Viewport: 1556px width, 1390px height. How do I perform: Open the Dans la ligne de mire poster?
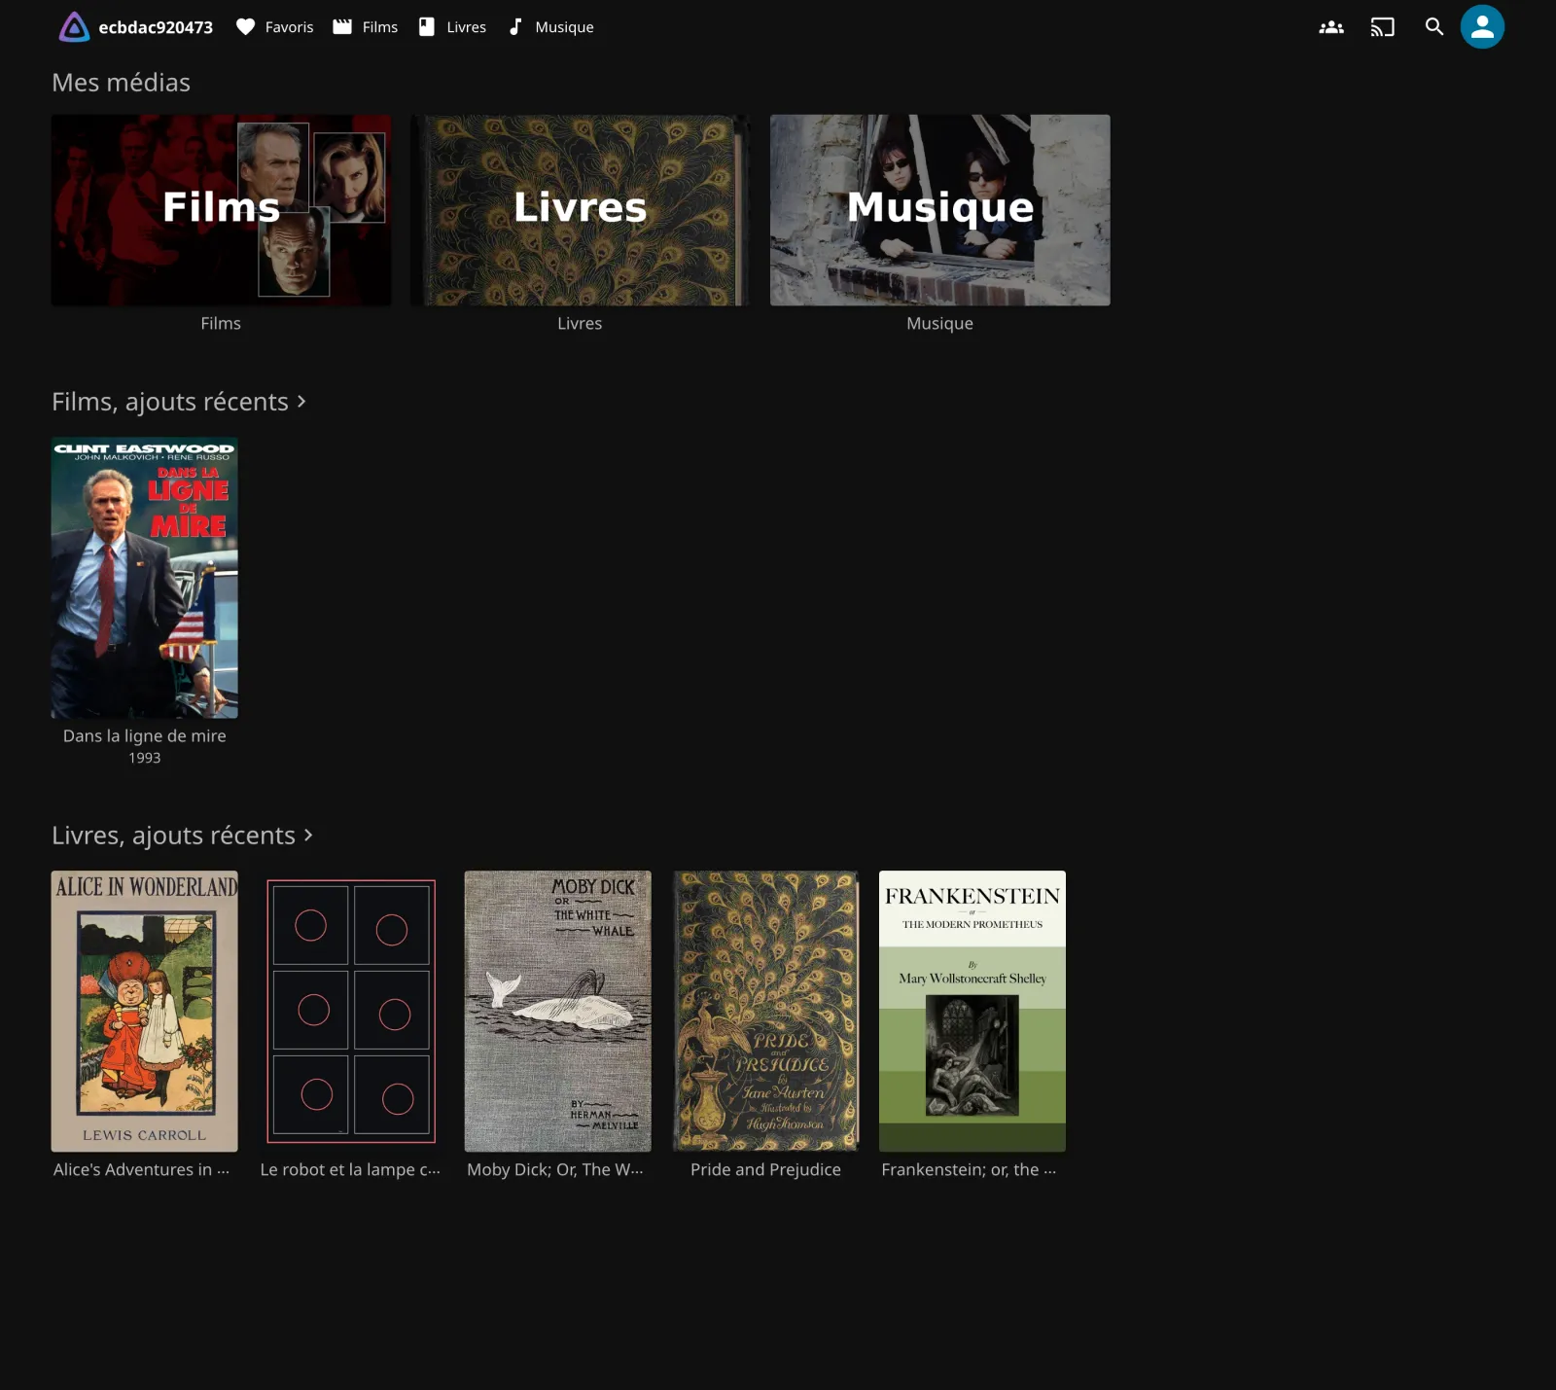pyautogui.click(x=145, y=578)
